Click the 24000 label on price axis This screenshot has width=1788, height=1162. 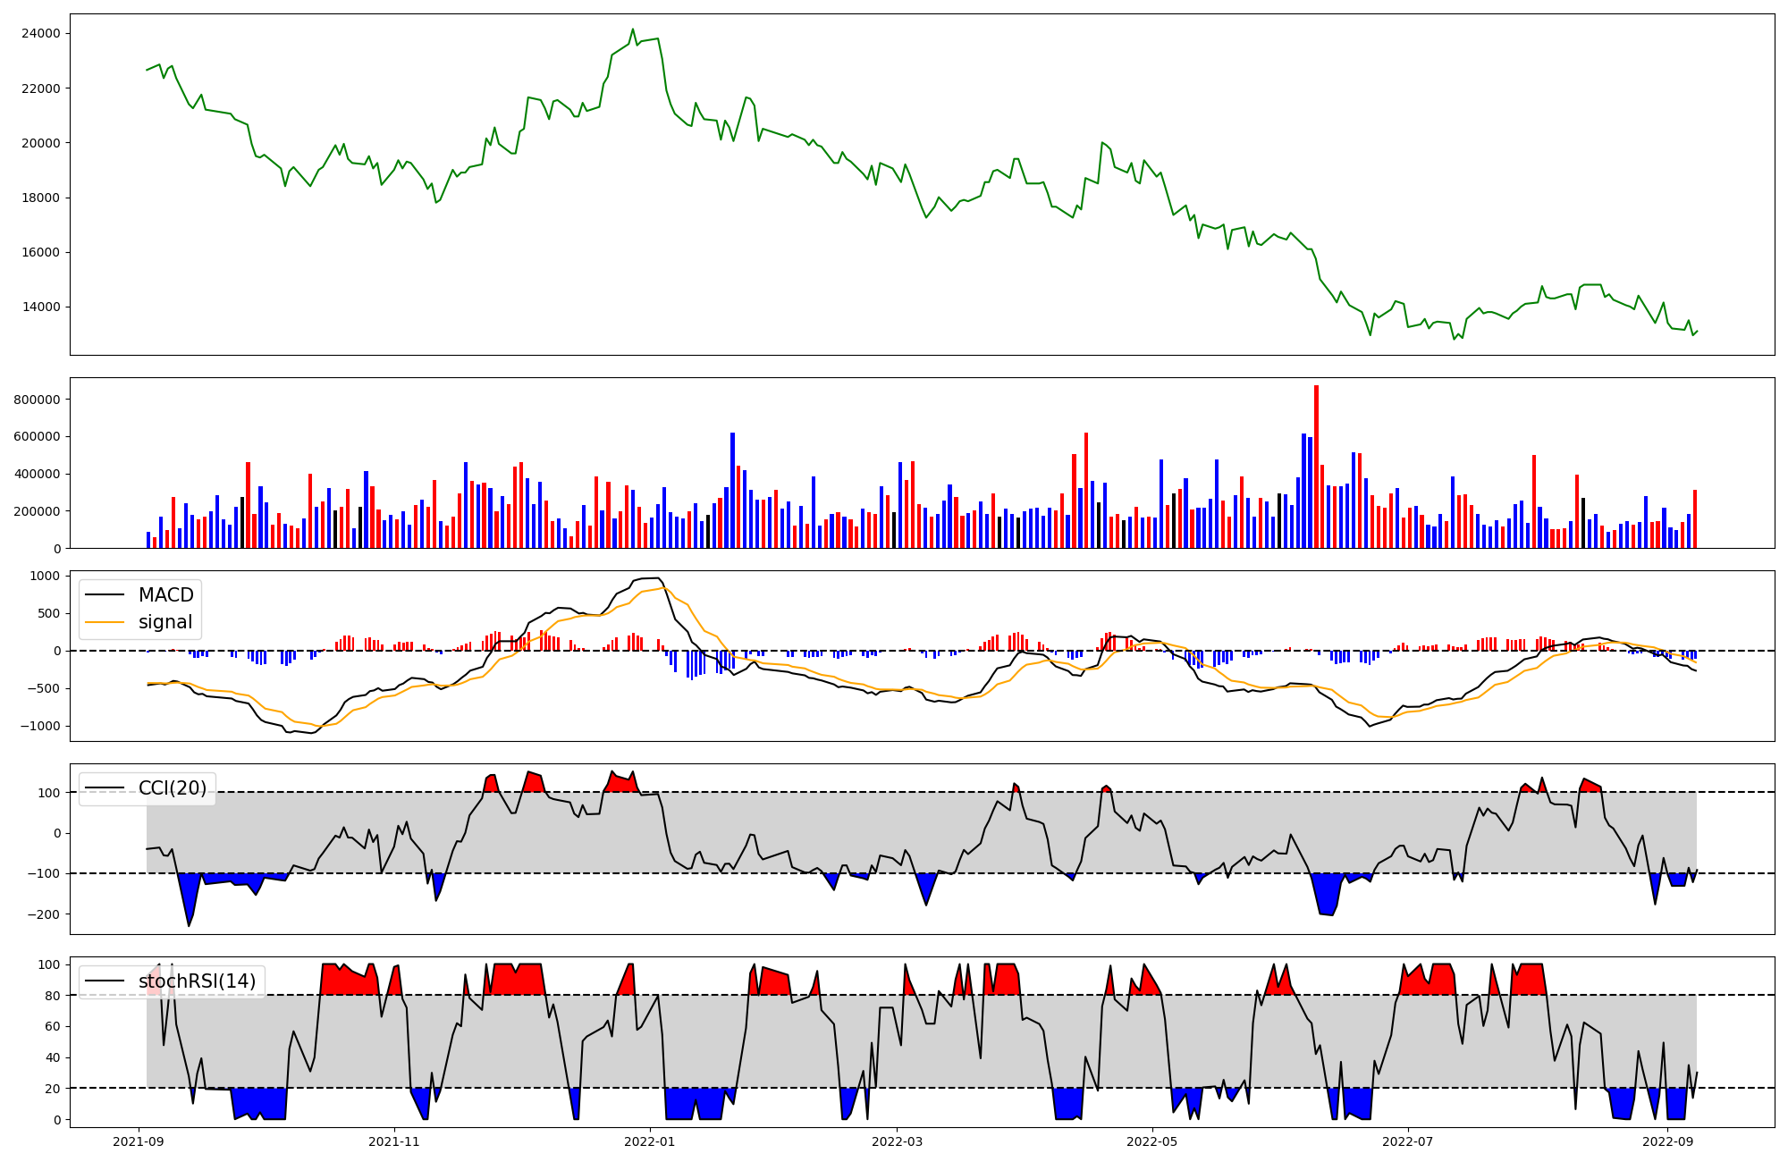pyautogui.click(x=42, y=34)
